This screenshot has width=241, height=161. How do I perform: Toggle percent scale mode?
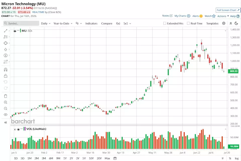pos(230,158)
